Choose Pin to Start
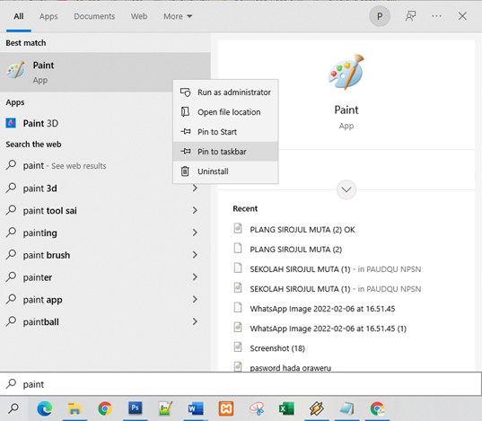This screenshot has width=482, height=421. (225, 132)
